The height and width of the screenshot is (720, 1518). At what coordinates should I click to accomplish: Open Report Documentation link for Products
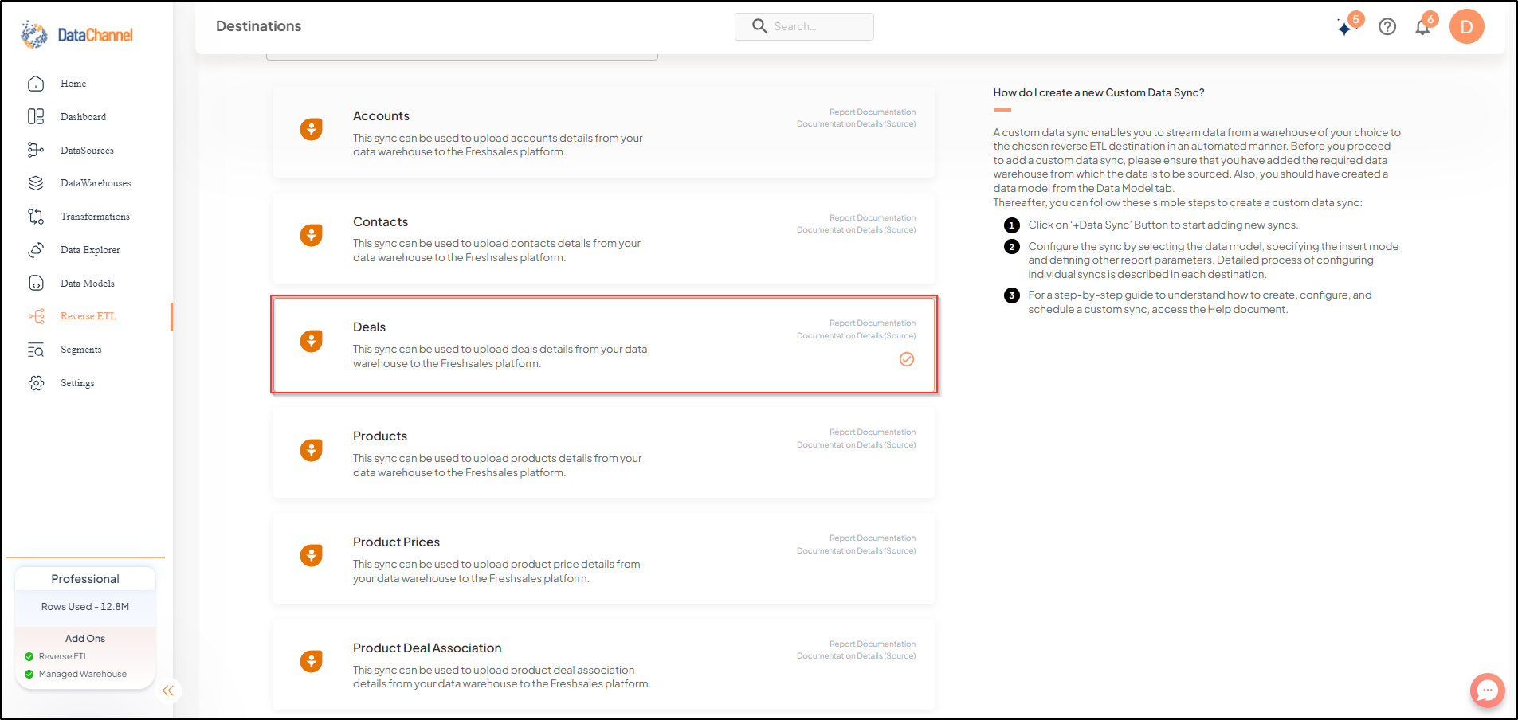tap(873, 432)
